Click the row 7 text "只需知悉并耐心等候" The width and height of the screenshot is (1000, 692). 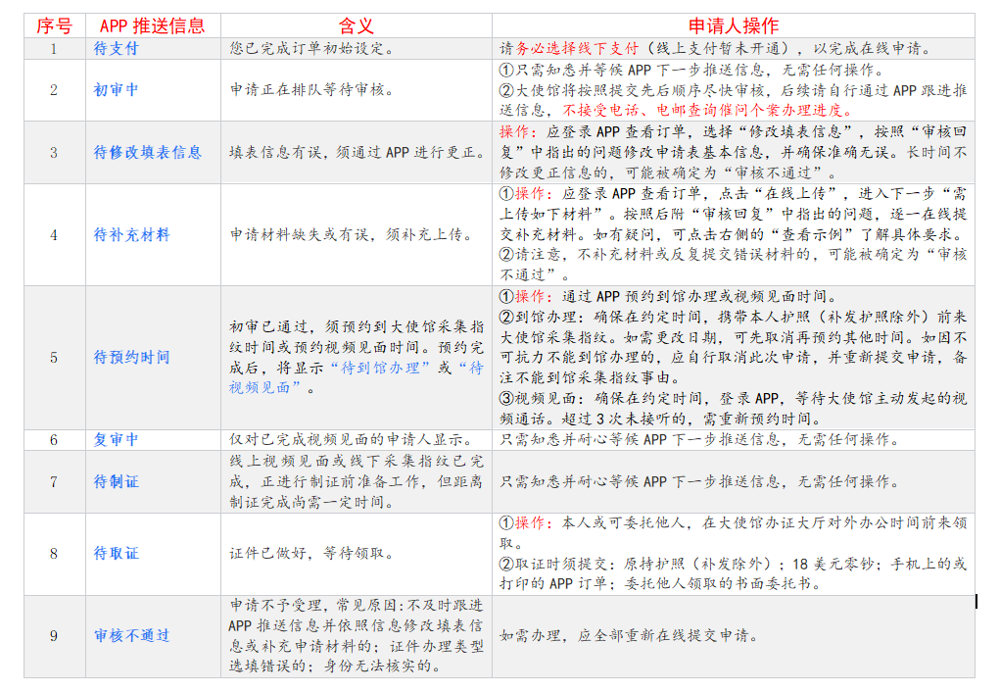point(569,482)
